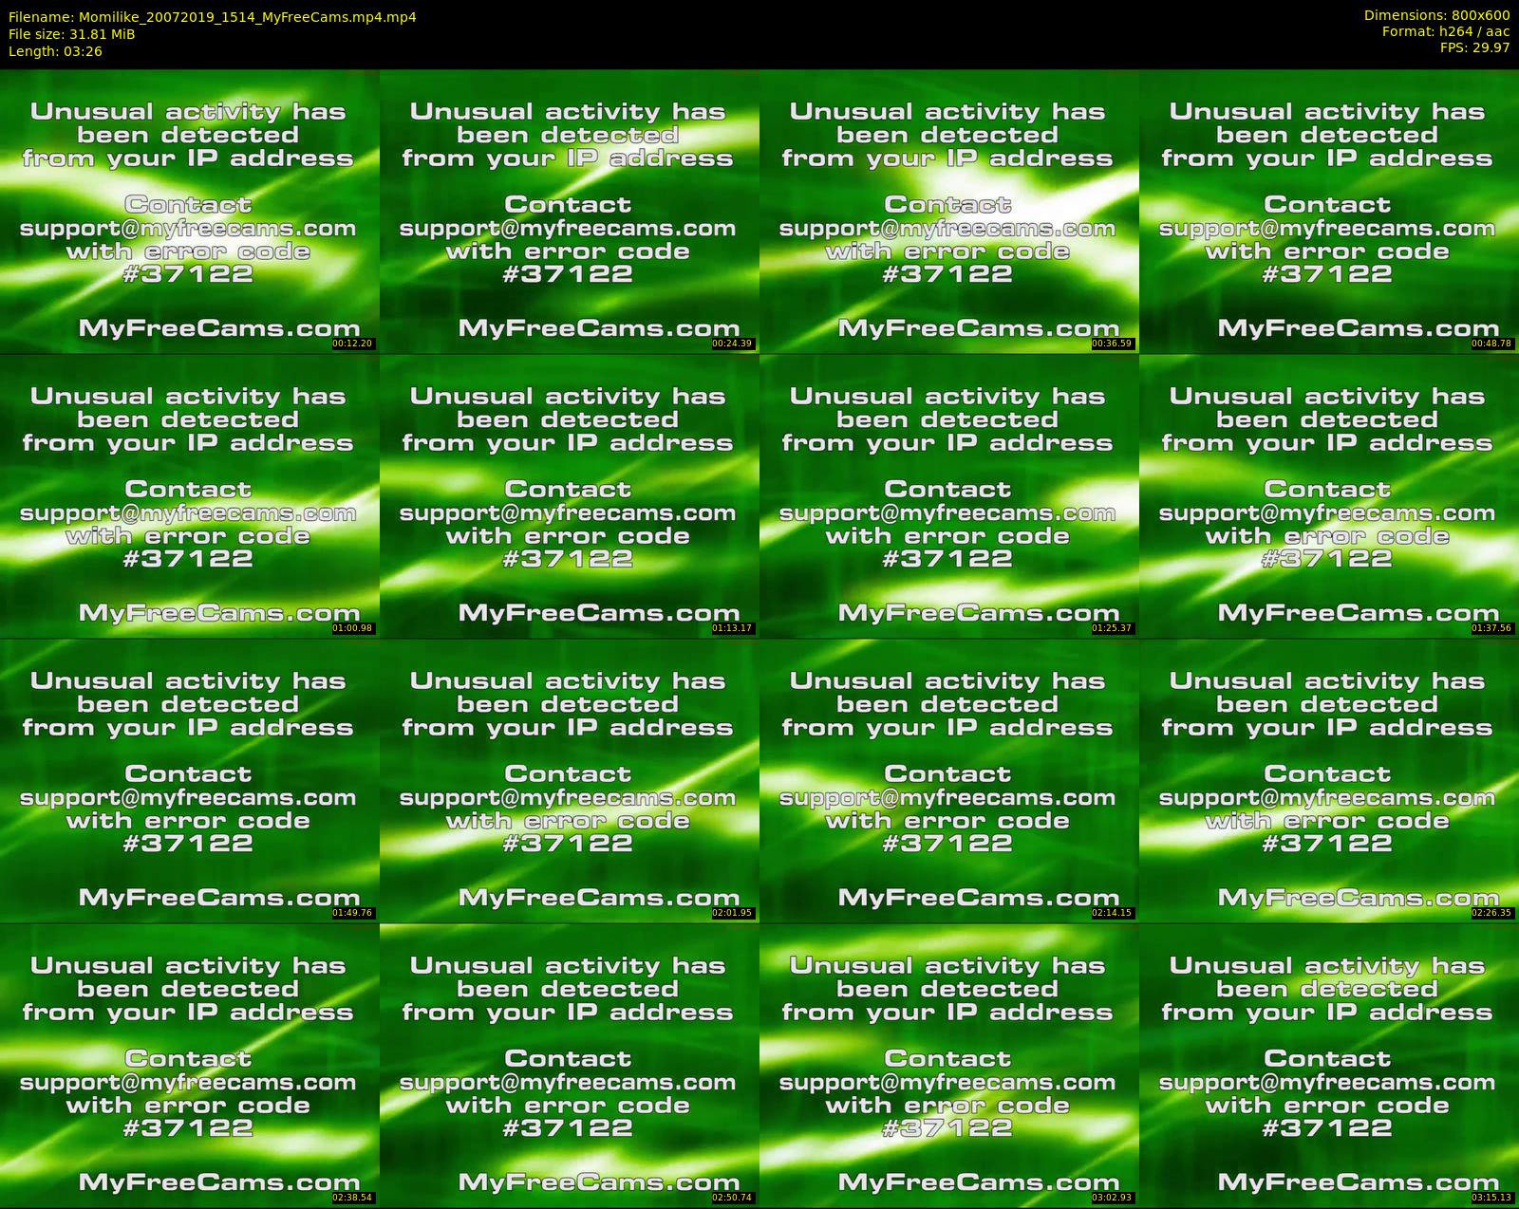Screen dimensions: 1519x1209
Task: Open the frame thumbnail stamped 02:38.54
Action: pos(189,1065)
